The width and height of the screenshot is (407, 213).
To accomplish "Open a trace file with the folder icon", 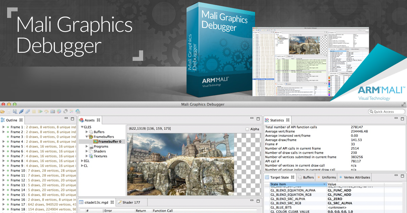I will click(3, 112).
